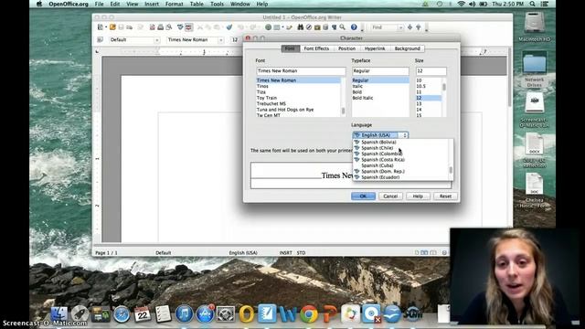Click the Cancel button in Character dialog

pyautogui.click(x=390, y=196)
